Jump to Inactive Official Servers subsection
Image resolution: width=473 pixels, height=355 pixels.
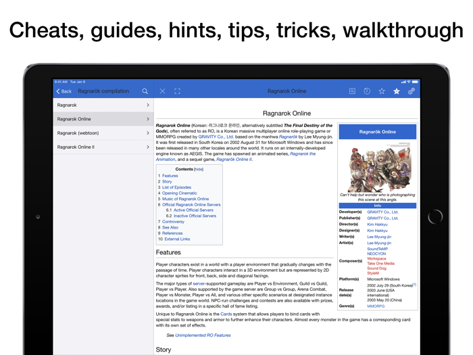point(195,216)
